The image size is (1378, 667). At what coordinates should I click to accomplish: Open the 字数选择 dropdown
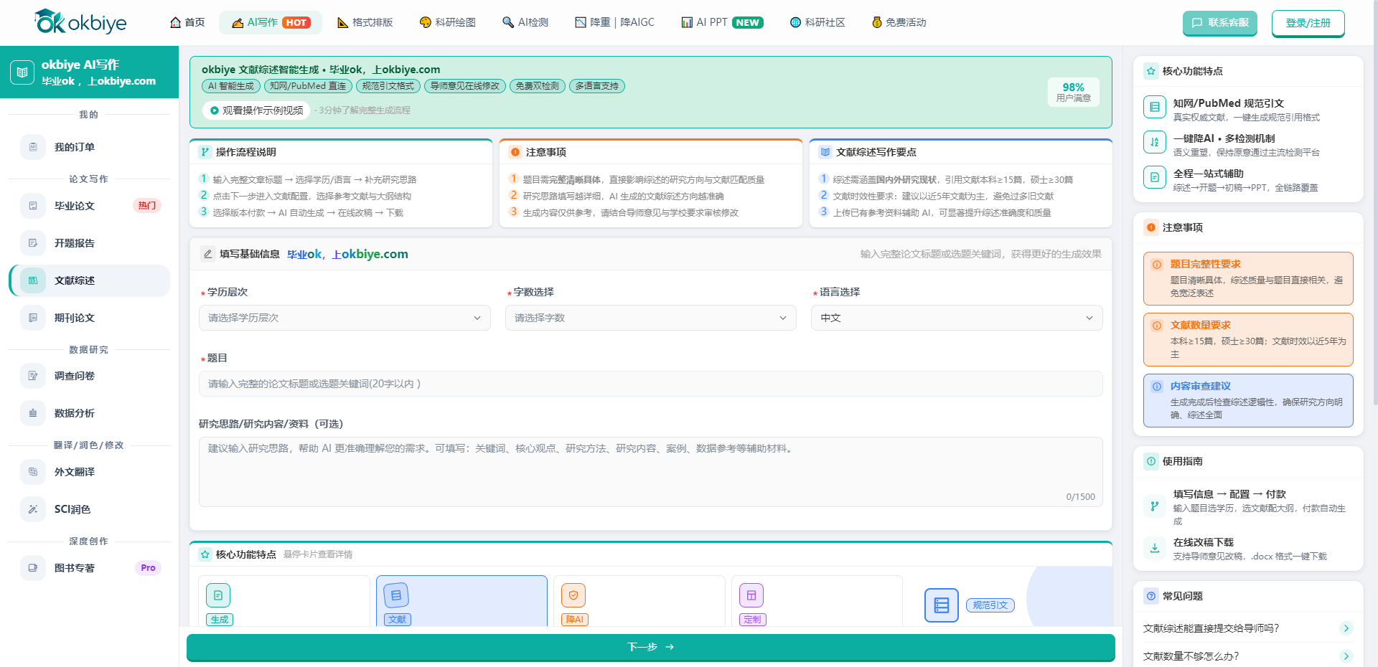click(651, 318)
